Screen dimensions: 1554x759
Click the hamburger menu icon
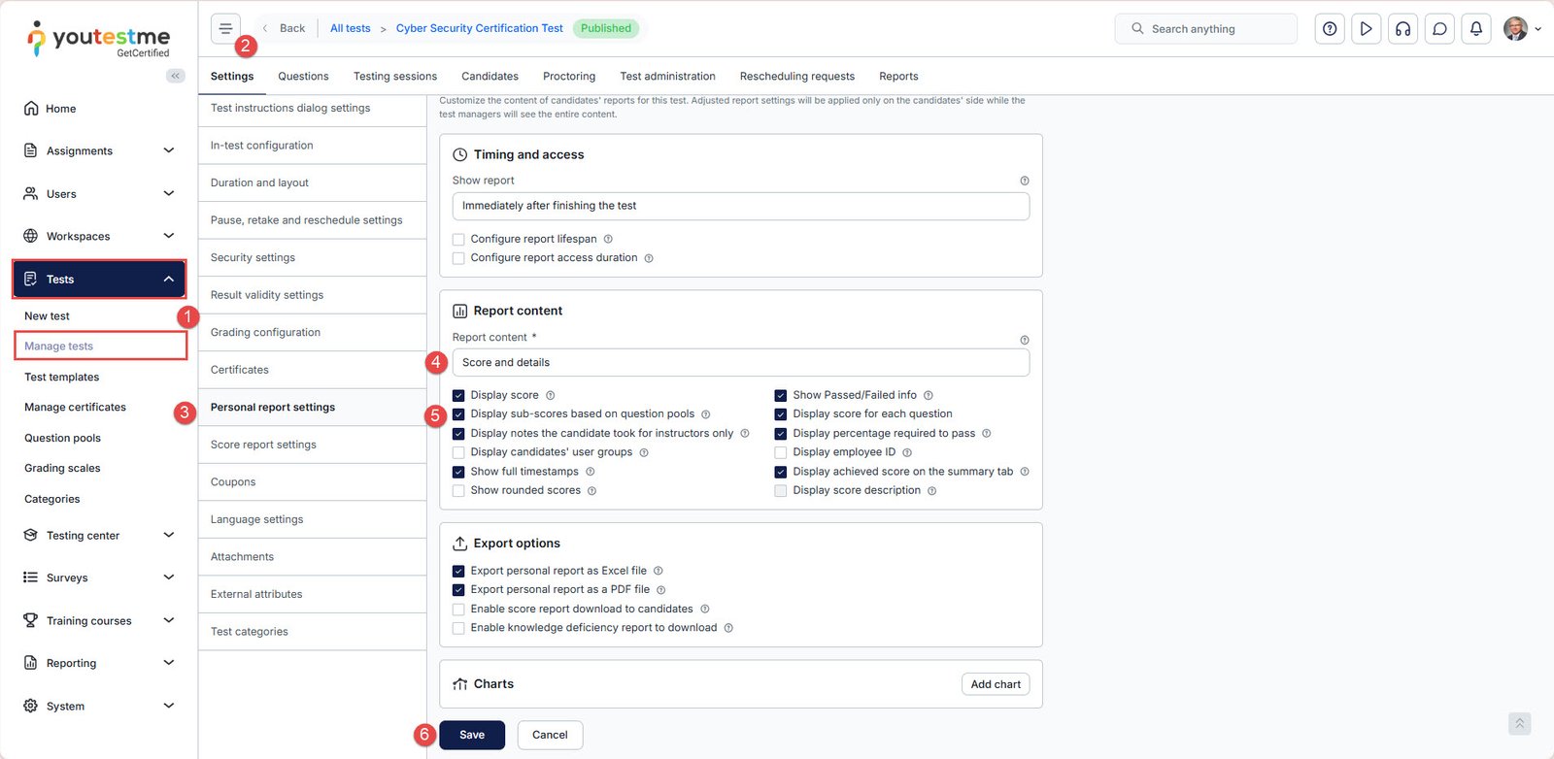click(x=225, y=28)
